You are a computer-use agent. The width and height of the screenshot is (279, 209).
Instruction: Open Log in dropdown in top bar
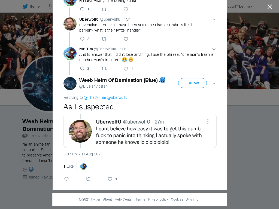pyautogui.click(x=245, y=7)
